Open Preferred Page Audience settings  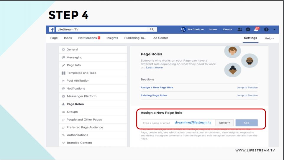[x=93, y=127]
